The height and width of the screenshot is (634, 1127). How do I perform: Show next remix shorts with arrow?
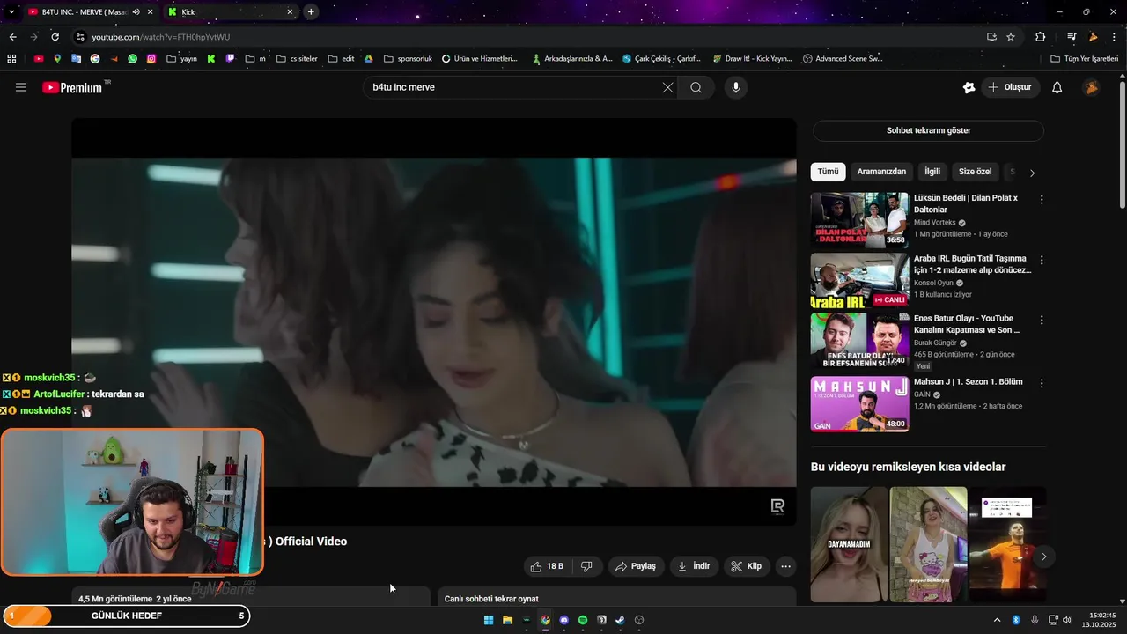coord(1043,557)
